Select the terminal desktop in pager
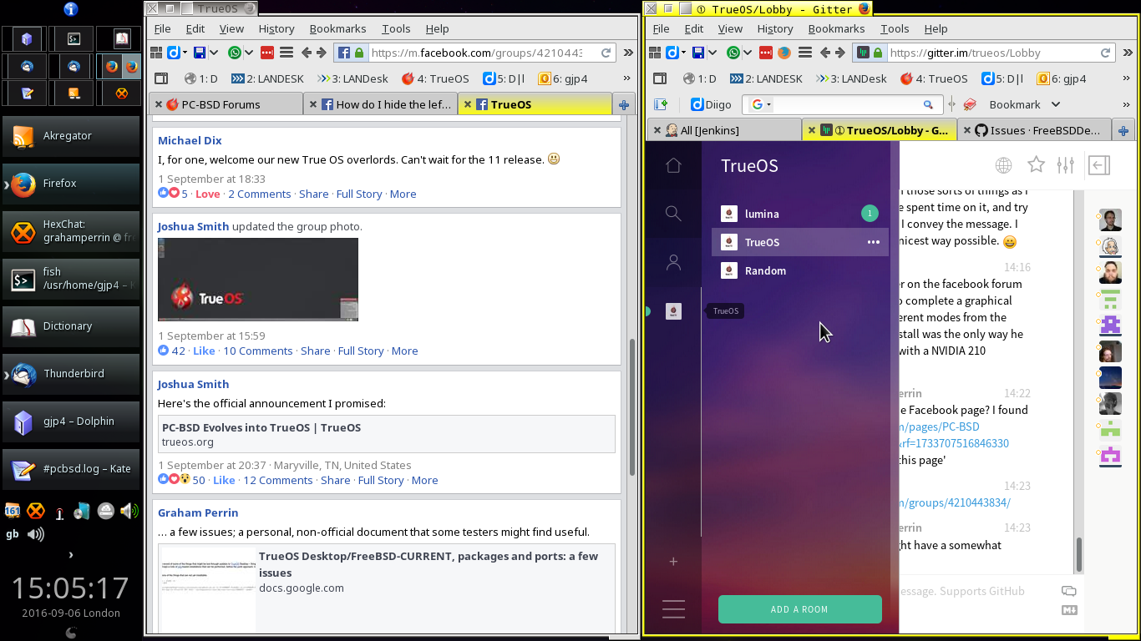Image resolution: width=1141 pixels, height=641 pixels. pos(74,38)
